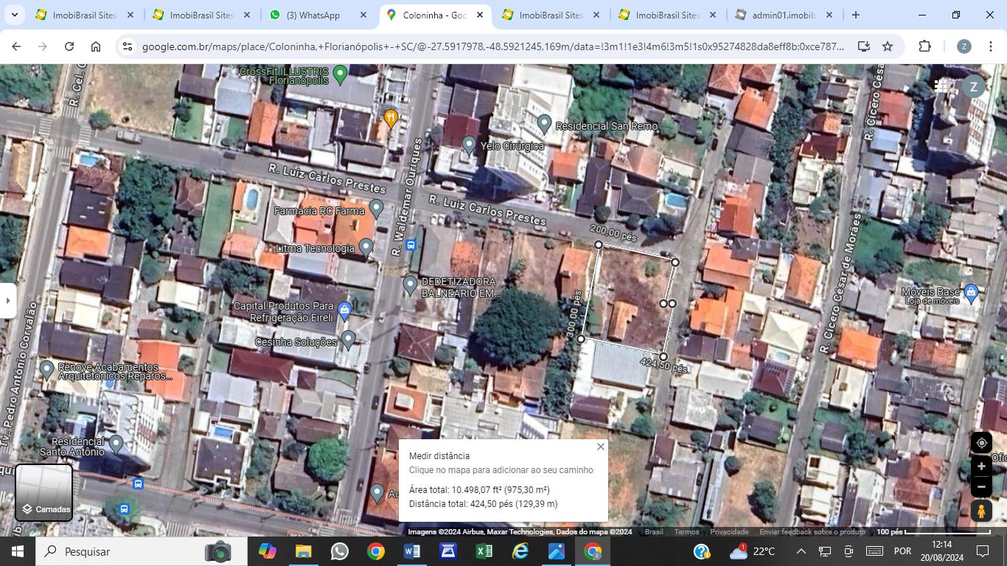Screen dimensions: 1007x566
Task: Switch to the WhatsApp tab
Action: click(x=318, y=15)
